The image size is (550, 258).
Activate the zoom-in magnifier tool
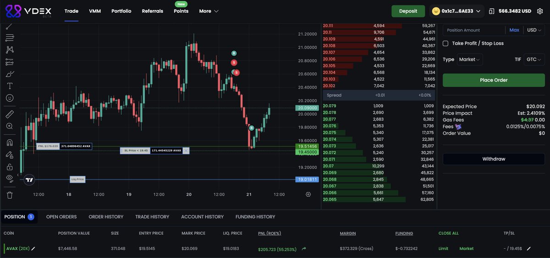(x=10, y=126)
